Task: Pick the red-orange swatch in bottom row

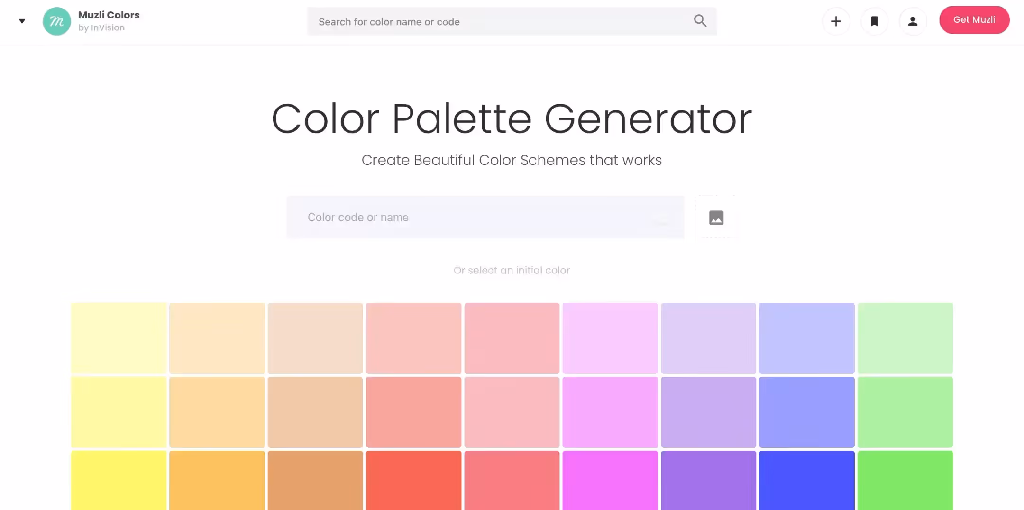Action: click(413, 480)
